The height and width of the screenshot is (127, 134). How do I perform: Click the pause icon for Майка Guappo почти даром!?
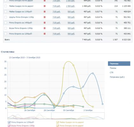pyautogui.click(x=44, y=6)
